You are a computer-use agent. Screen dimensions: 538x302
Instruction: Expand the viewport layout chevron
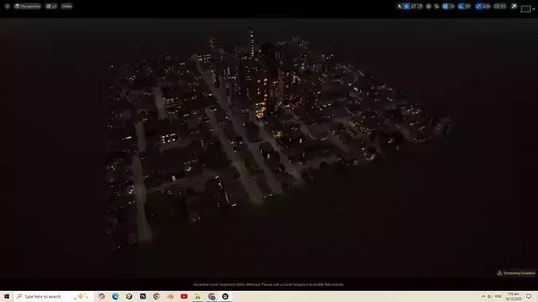(533, 9)
